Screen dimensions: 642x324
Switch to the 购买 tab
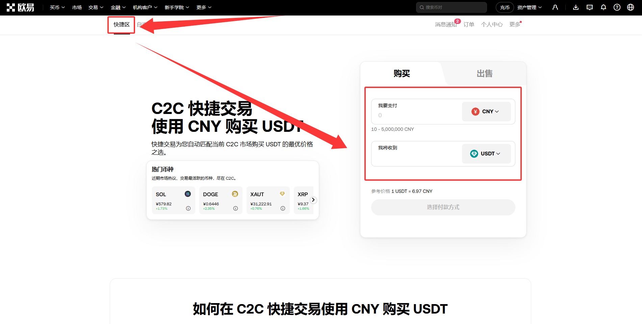click(x=402, y=73)
